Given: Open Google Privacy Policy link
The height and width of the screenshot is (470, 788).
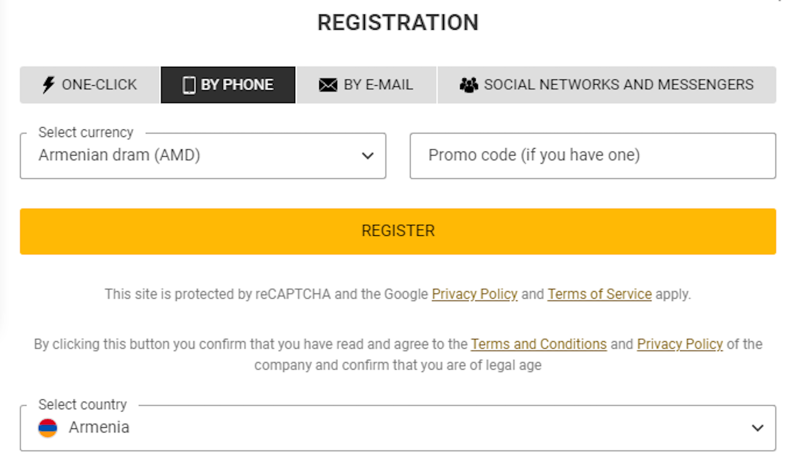Looking at the screenshot, I should coord(474,294).
